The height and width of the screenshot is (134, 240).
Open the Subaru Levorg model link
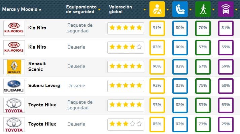click(x=44, y=85)
